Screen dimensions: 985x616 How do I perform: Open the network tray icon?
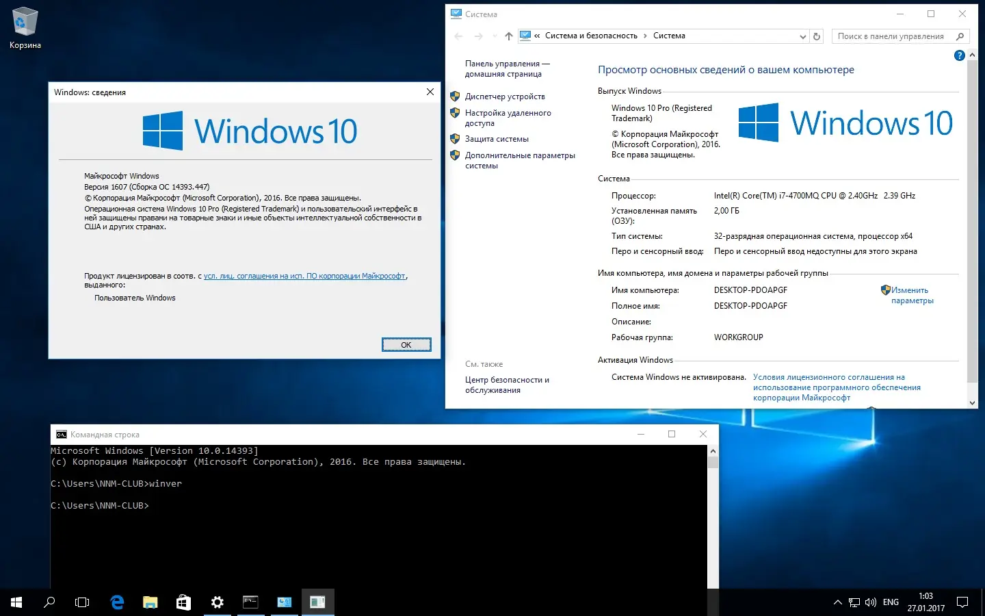click(x=854, y=602)
